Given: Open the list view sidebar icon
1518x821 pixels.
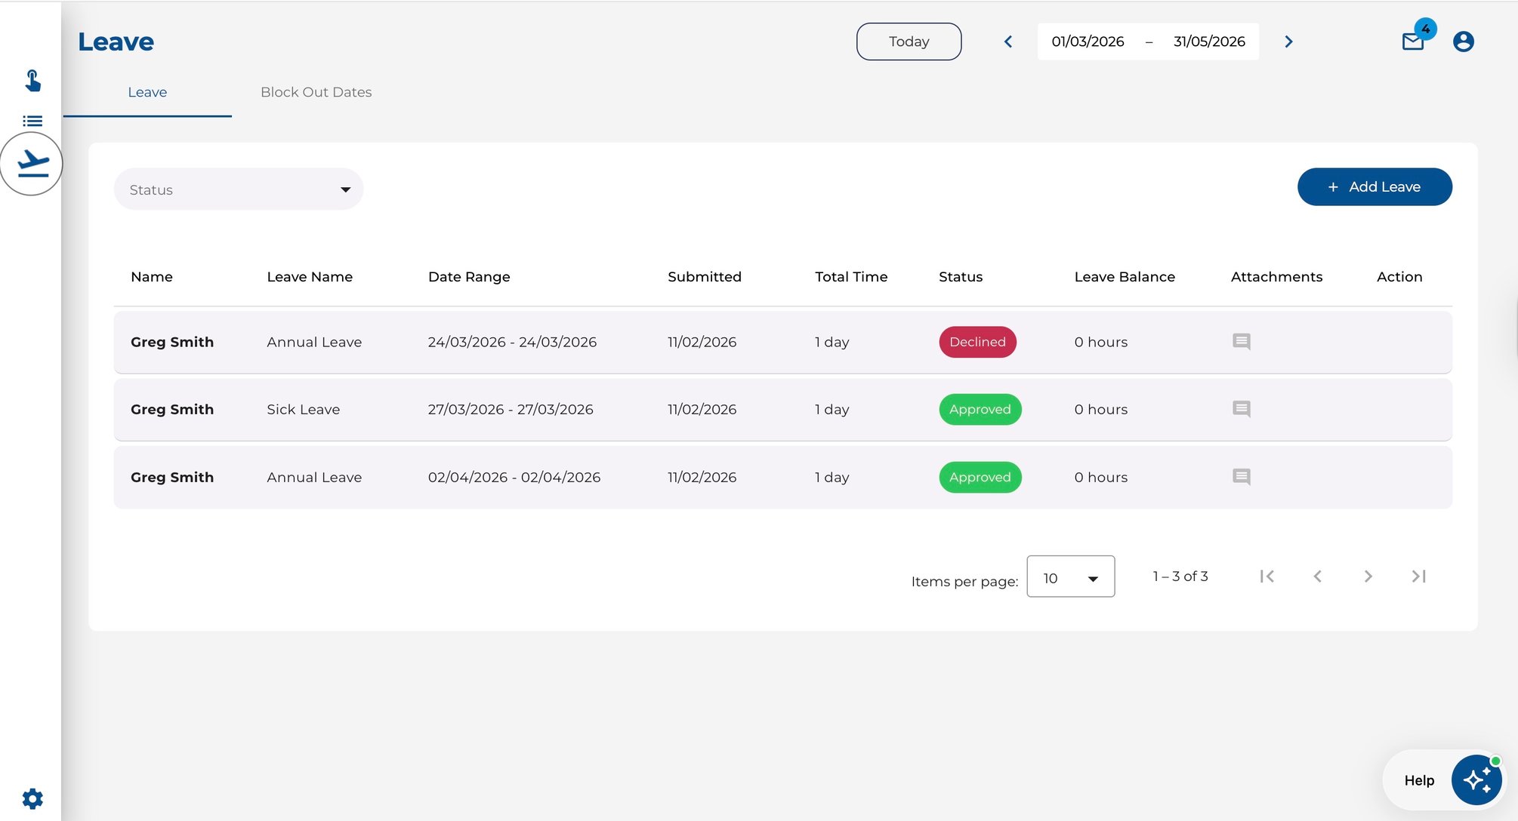Looking at the screenshot, I should (x=32, y=121).
